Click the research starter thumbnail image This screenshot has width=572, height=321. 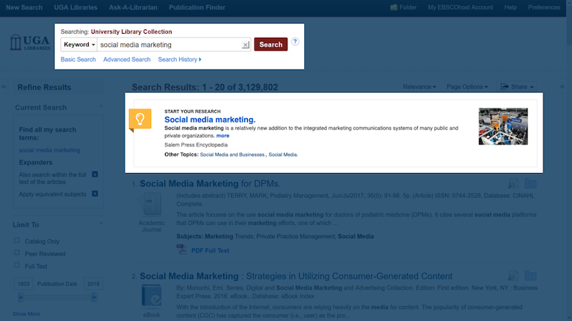tap(503, 126)
